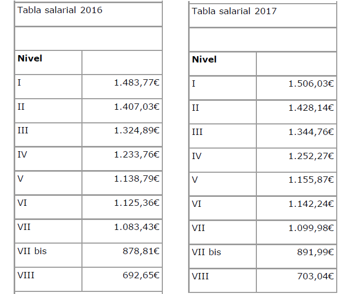Select the 878,81€ amount for VII bis

pyautogui.click(x=141, y=251)
